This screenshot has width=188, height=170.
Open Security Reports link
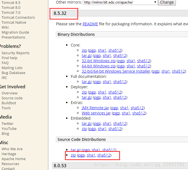pos(15,53)
